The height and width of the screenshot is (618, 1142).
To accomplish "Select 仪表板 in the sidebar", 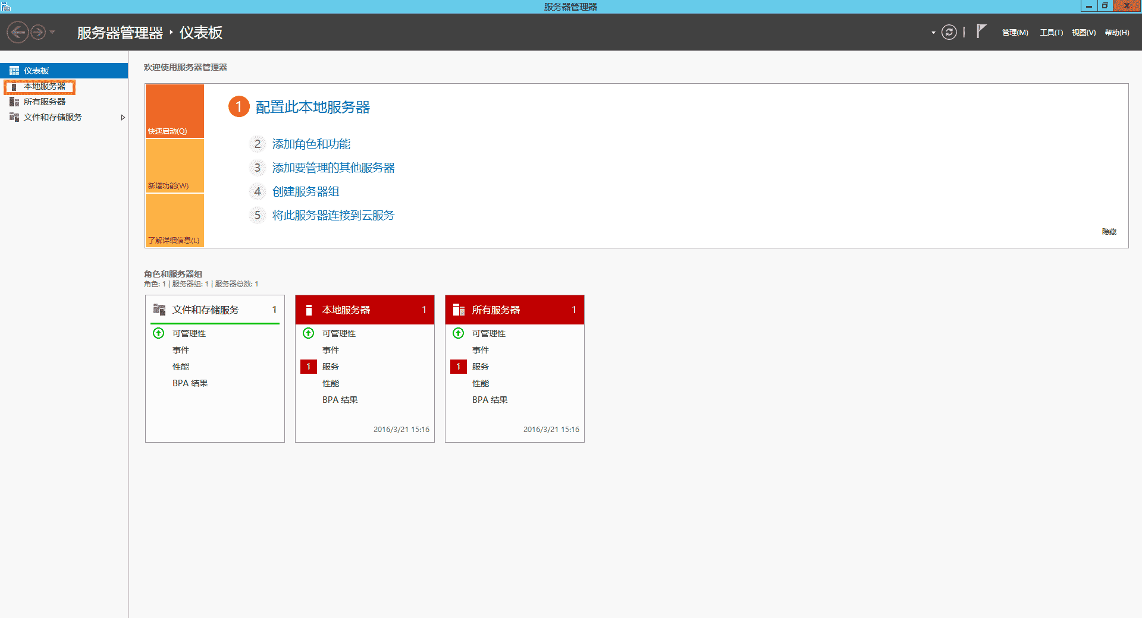I will (x=64, y=71).
